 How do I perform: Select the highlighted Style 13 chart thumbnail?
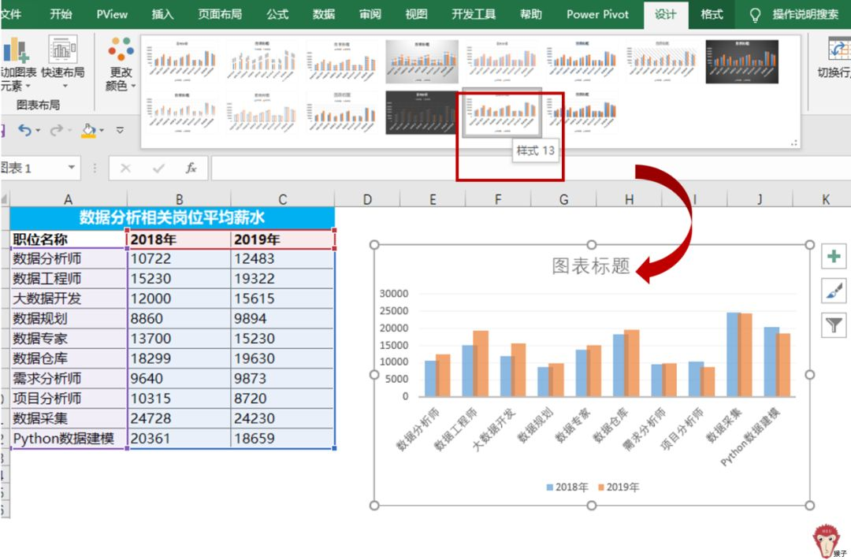click(501, 113)
